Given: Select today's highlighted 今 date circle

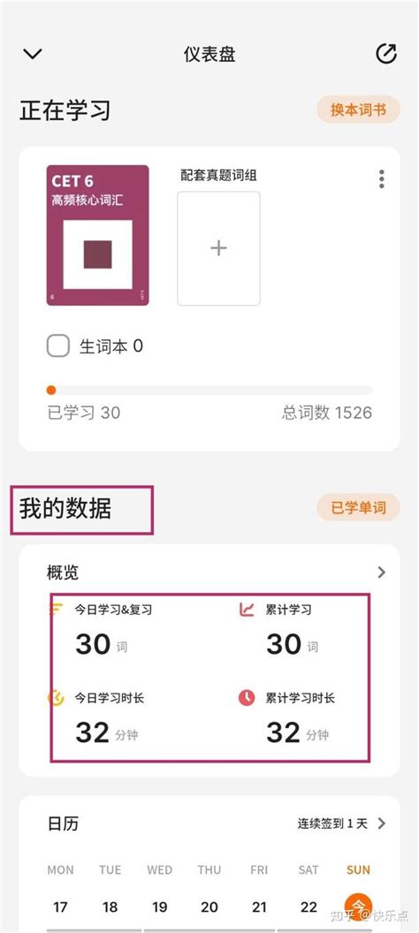Looking at the screenshot, I should (358, 906).
